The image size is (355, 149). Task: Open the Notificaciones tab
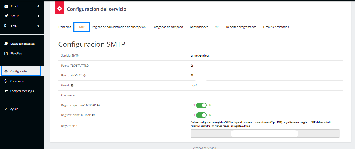(x=199, y=27)
